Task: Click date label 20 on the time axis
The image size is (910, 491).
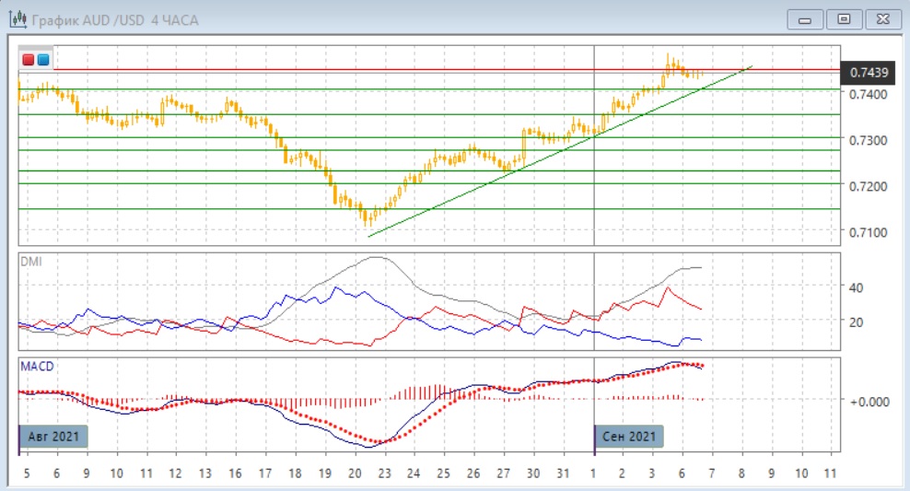Action: pos(355,473)
